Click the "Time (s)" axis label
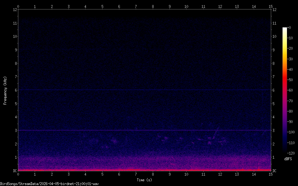Image resolution: width=298 pixels, height=186 pixels. click(x=144, y=180)
